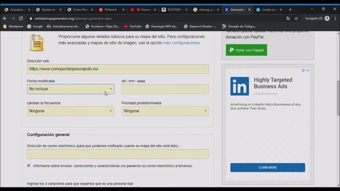Open the cambiar la frecuencia dropdown
Image resolution: width=340 pixels, height=191 pixels.
click(71, 111)
